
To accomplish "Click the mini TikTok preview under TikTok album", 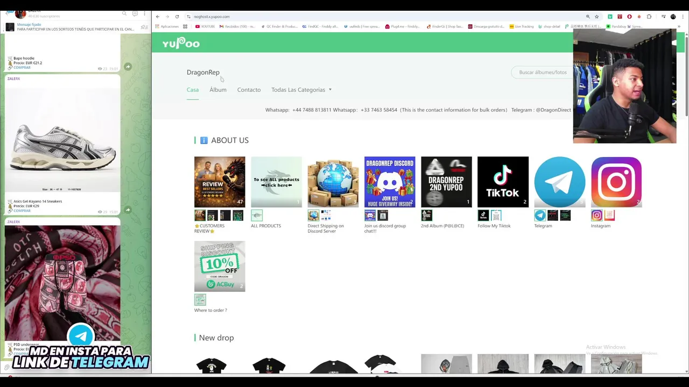I will click(x=483, y=216).
